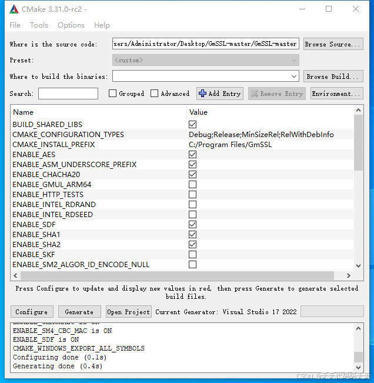Expand the build binaries path dropdown arrow
This screenshot has height=383, width=374.
coord(294,76)
